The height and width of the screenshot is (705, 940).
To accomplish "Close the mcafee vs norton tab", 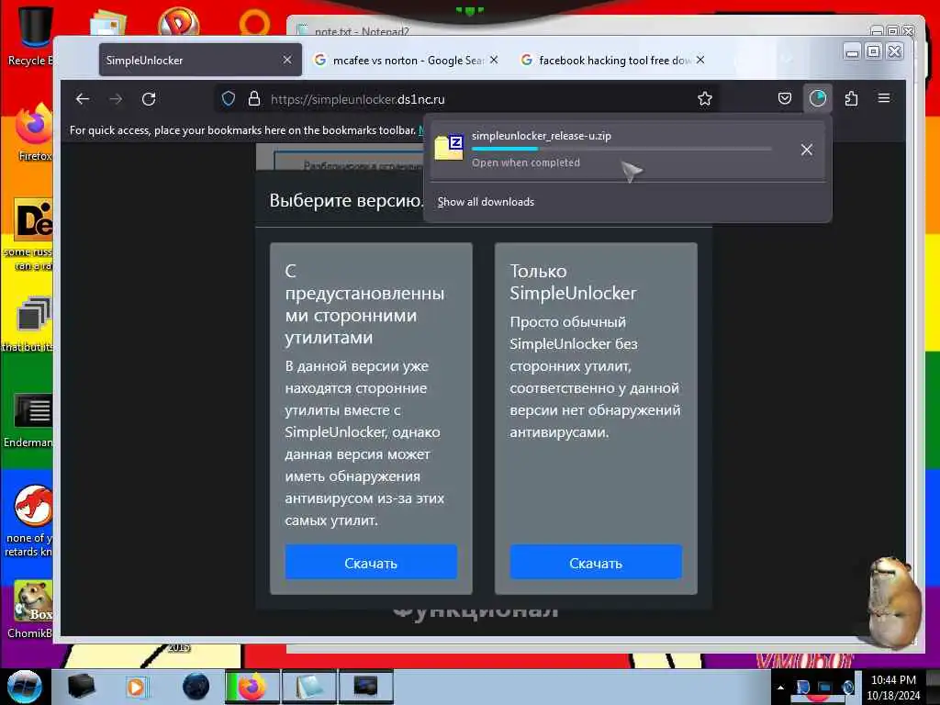I will [494, 60].
